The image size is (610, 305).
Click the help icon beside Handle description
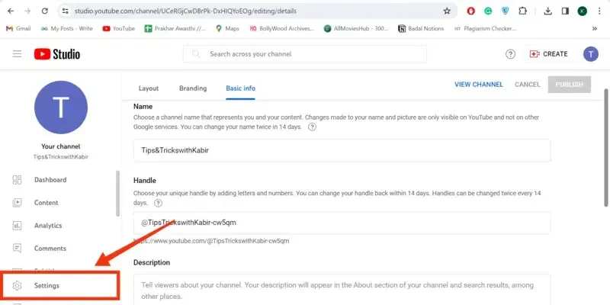(x=158, y=203)
